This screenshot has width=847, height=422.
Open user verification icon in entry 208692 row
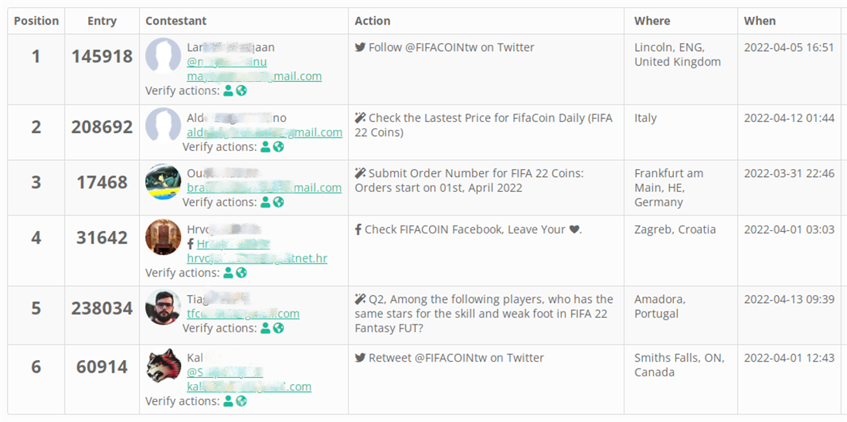click(x=265, y=147)
